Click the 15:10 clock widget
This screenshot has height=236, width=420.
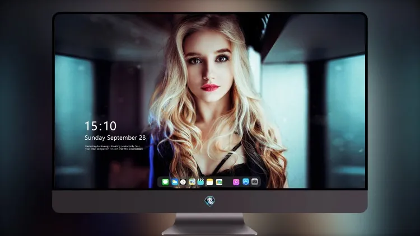click(x=100, y=126)
